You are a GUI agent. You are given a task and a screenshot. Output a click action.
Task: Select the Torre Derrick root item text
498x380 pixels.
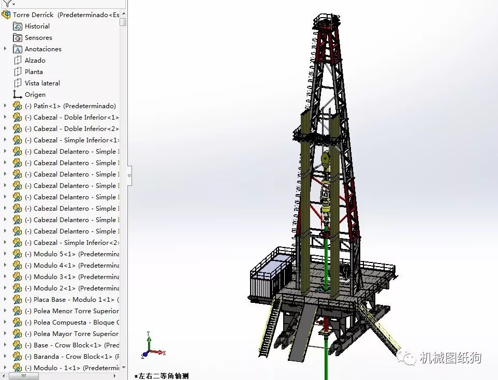coord(66,15)
